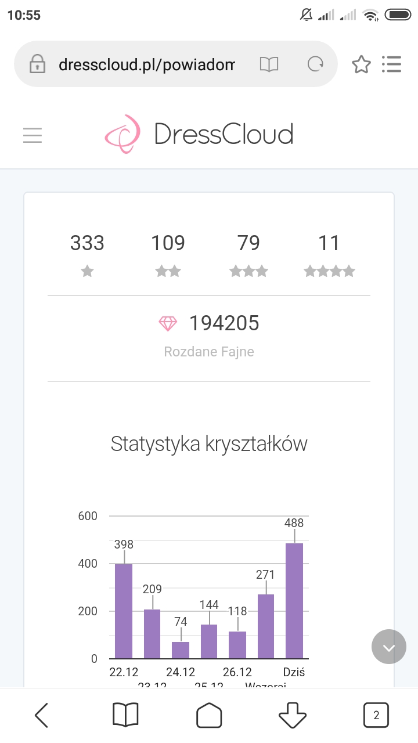This screenshot has width=418, height=743.
Task: Go back with the browser back arrow
Action: point(41,715)
